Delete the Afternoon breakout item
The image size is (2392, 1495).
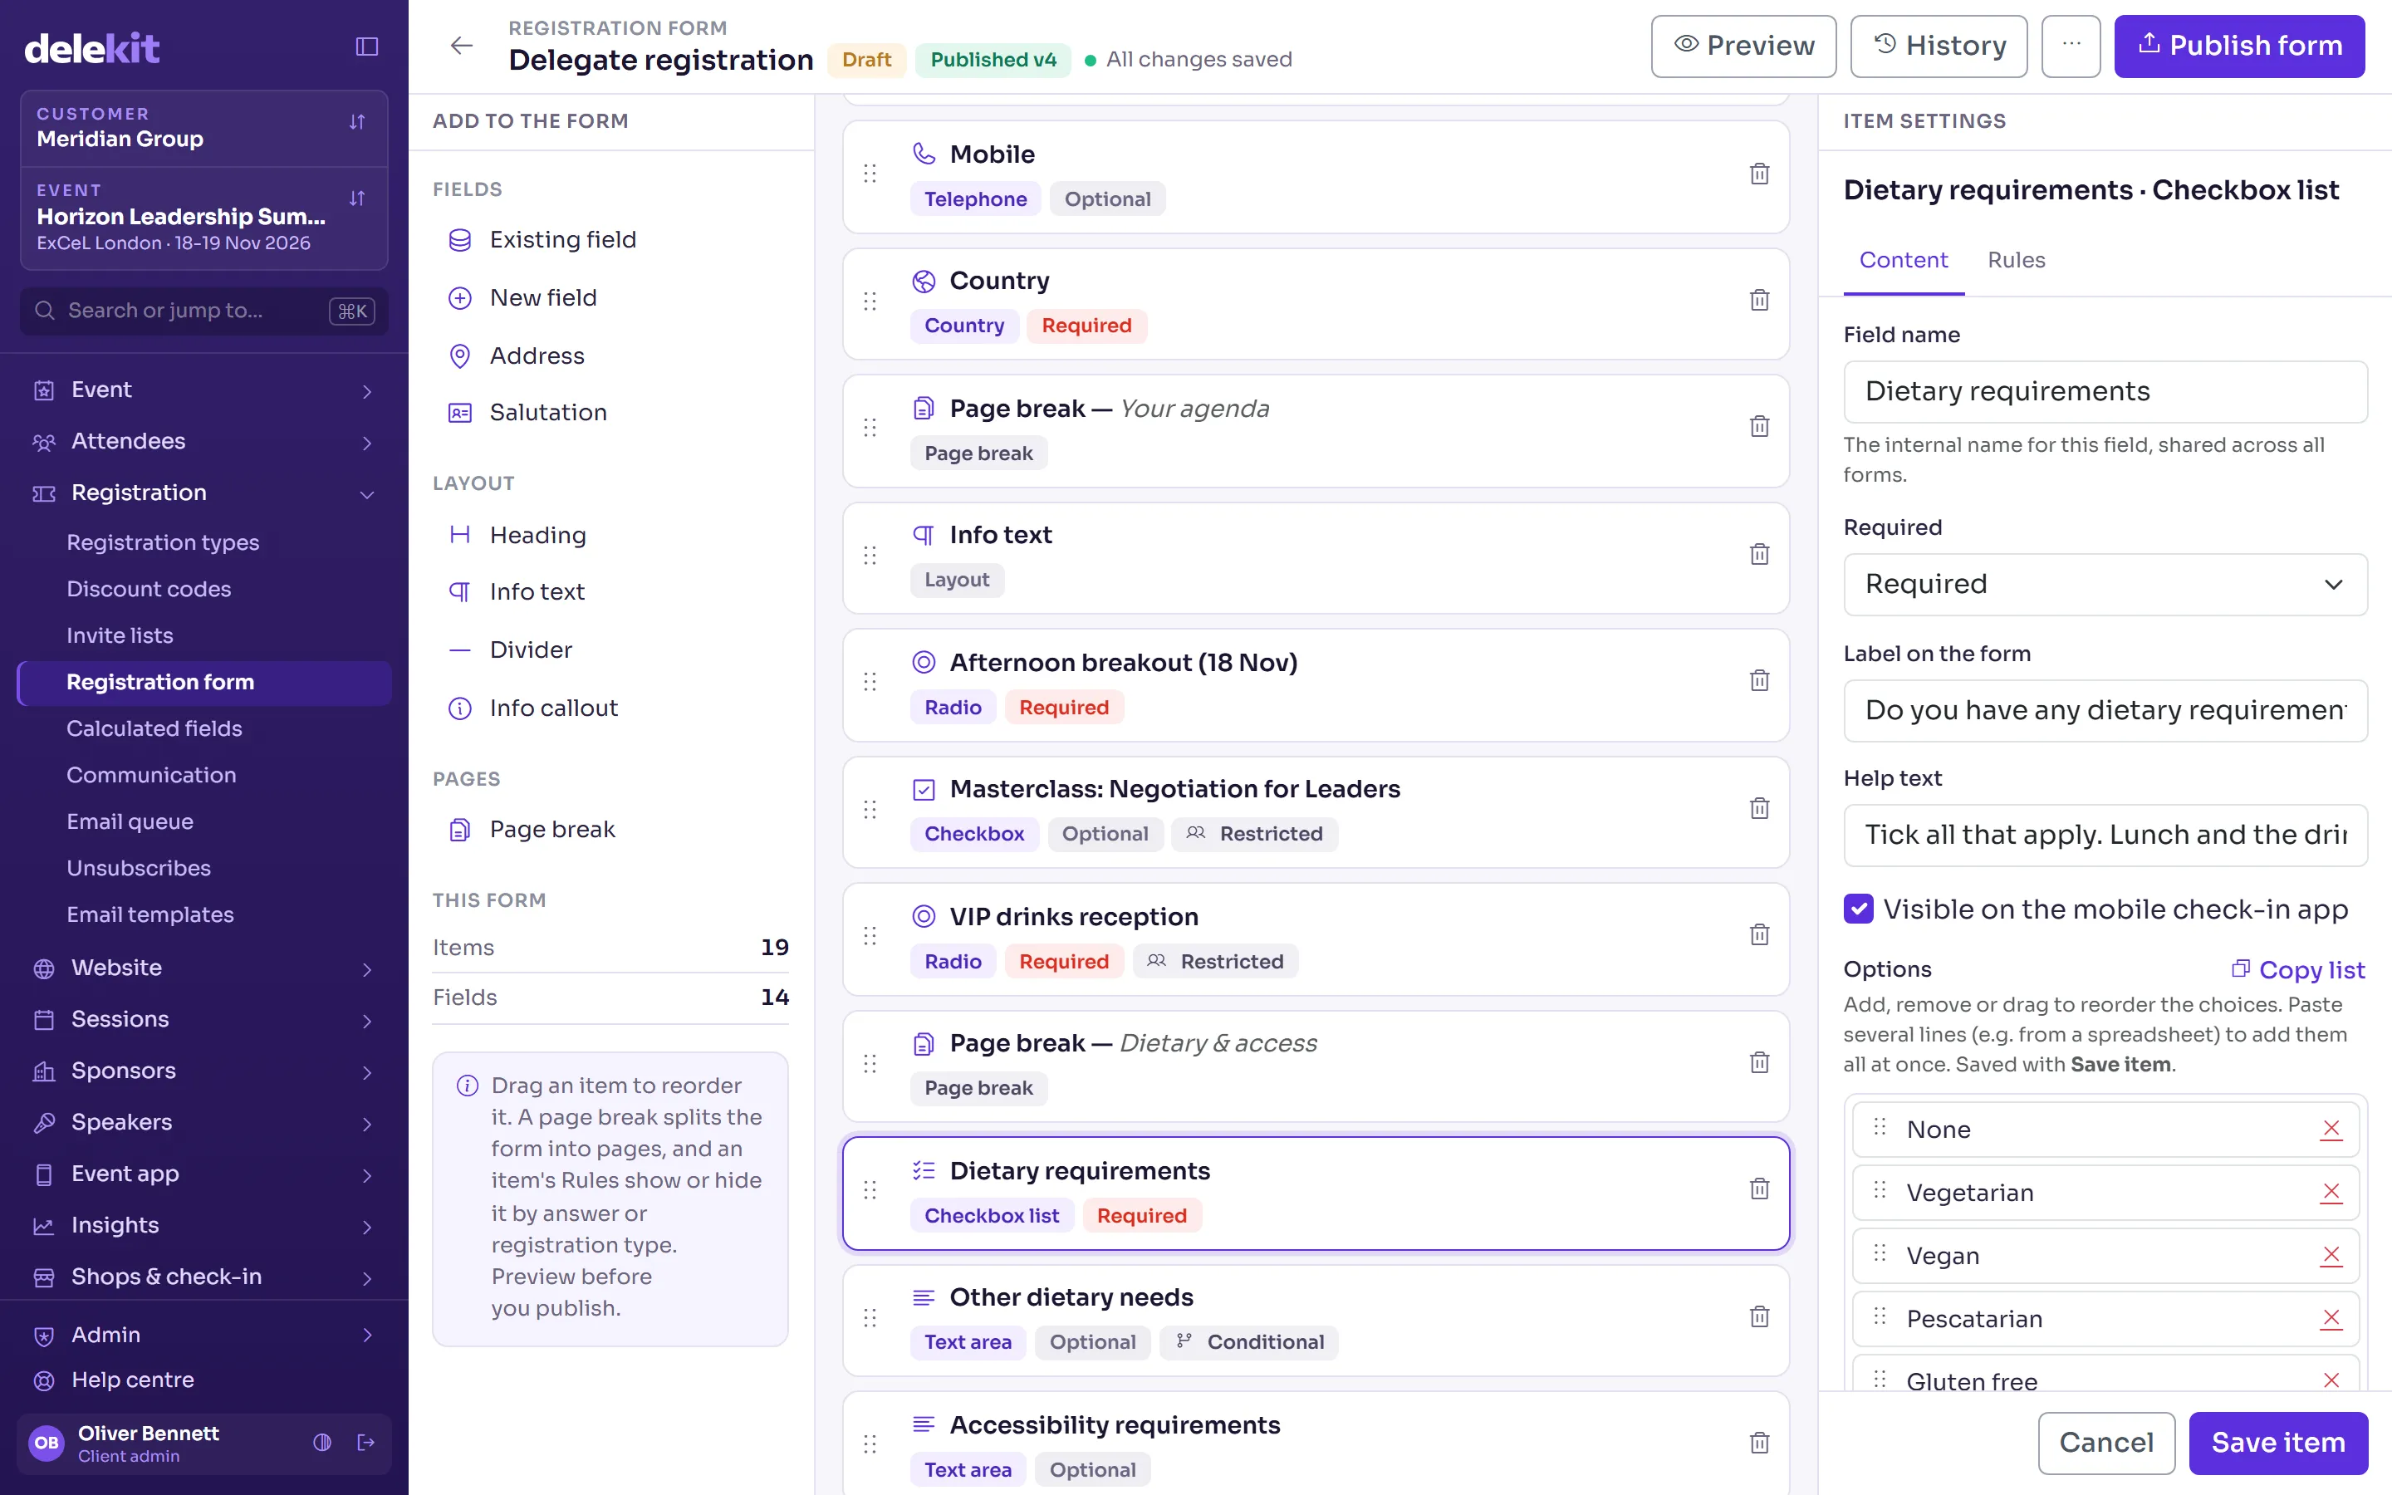1759,681
